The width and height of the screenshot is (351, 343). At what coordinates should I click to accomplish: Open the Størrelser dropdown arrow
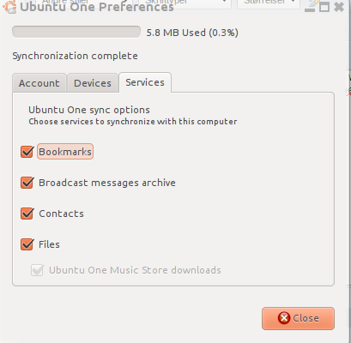(294, 2)
